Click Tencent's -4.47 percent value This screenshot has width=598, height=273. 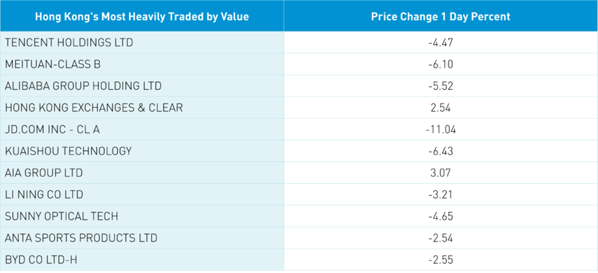click(x=440, y=42)
